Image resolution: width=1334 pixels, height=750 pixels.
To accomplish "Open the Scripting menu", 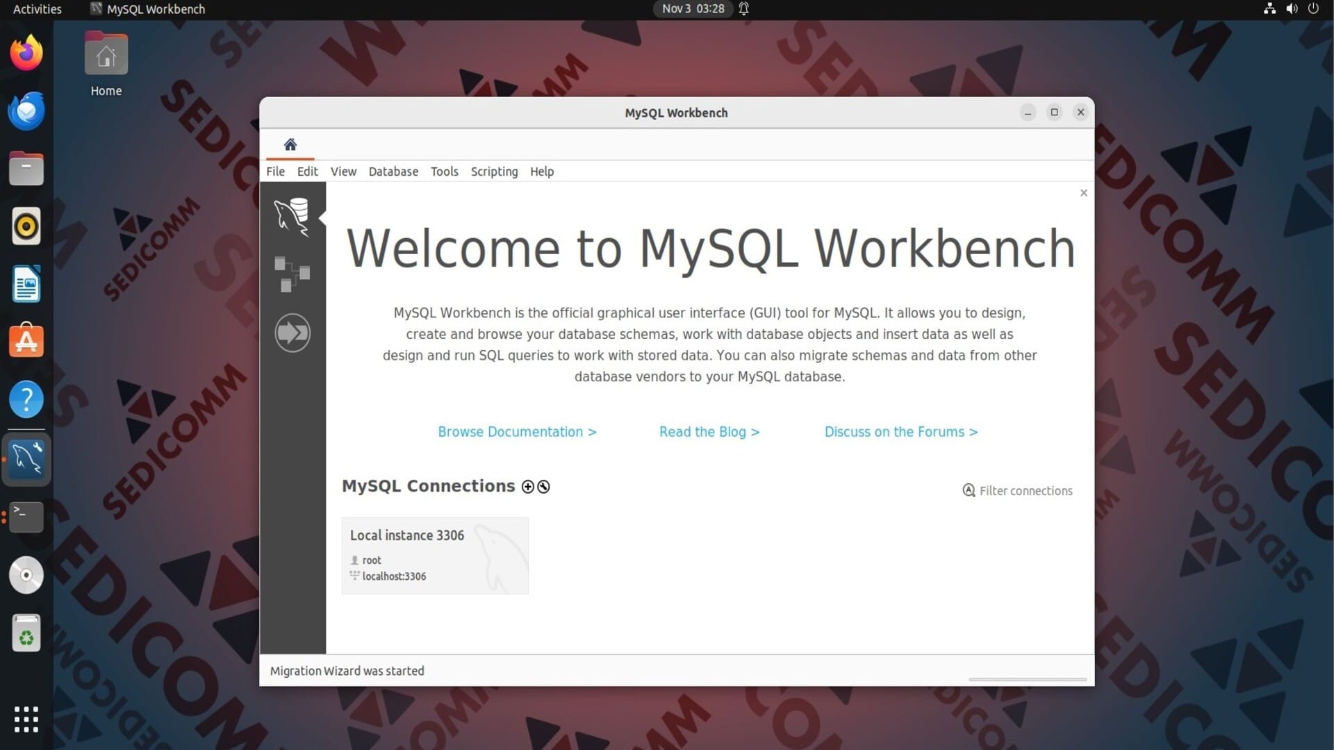I will pos(494,172).
